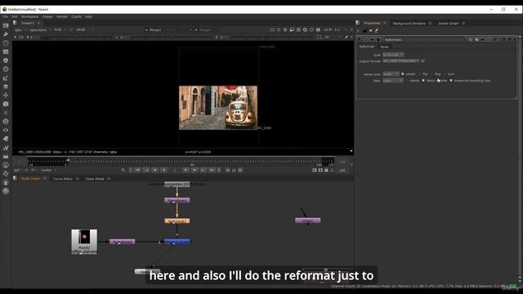Open the Views nodes toolbar menu
523x294 pixels.
(x=6, y=130)
